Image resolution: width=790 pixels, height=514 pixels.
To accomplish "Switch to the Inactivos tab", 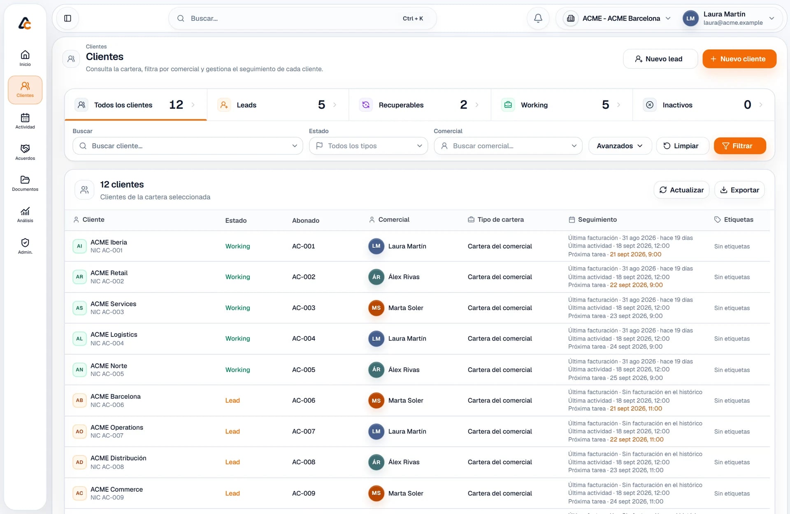I will (704, 105).
